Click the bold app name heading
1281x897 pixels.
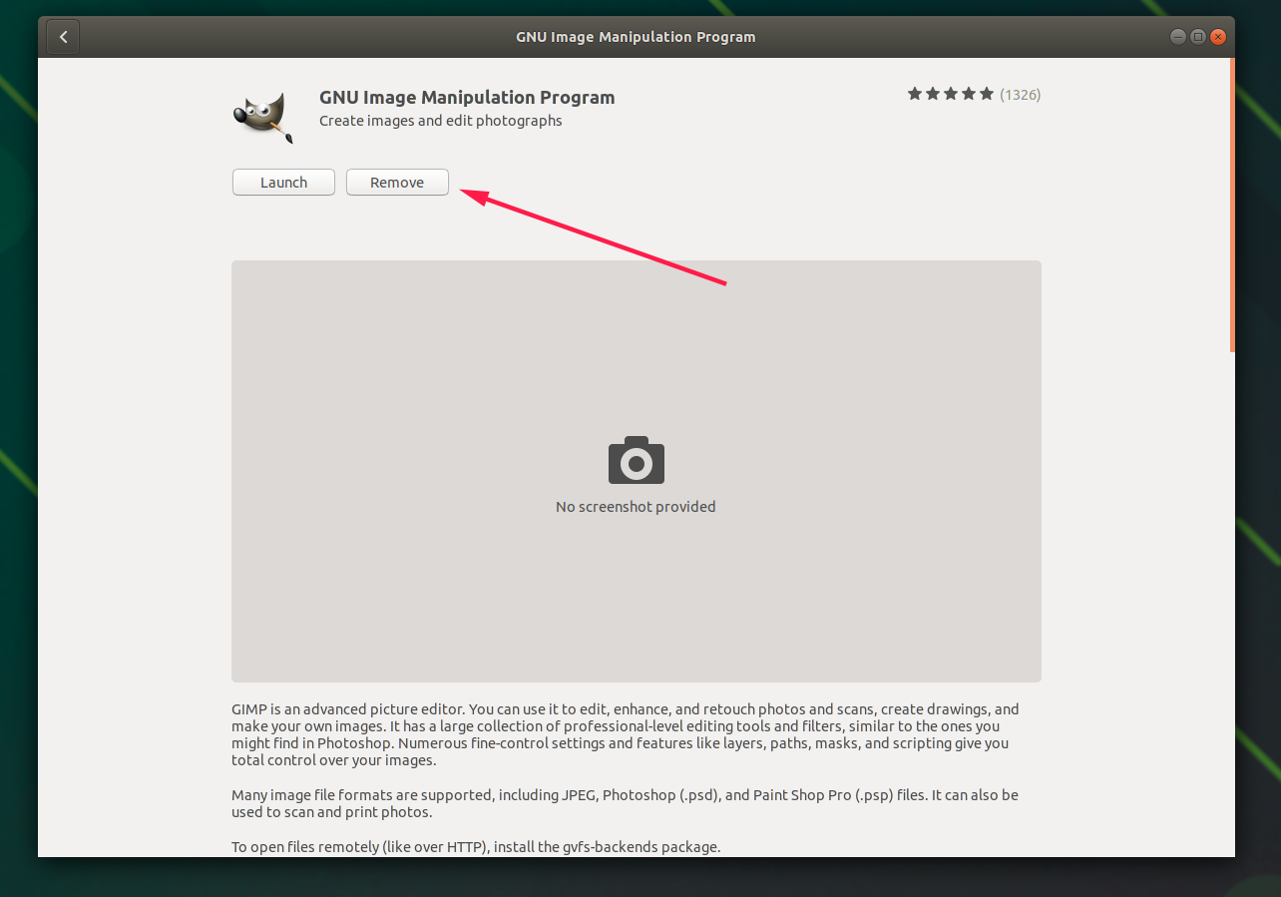point(467,98)
